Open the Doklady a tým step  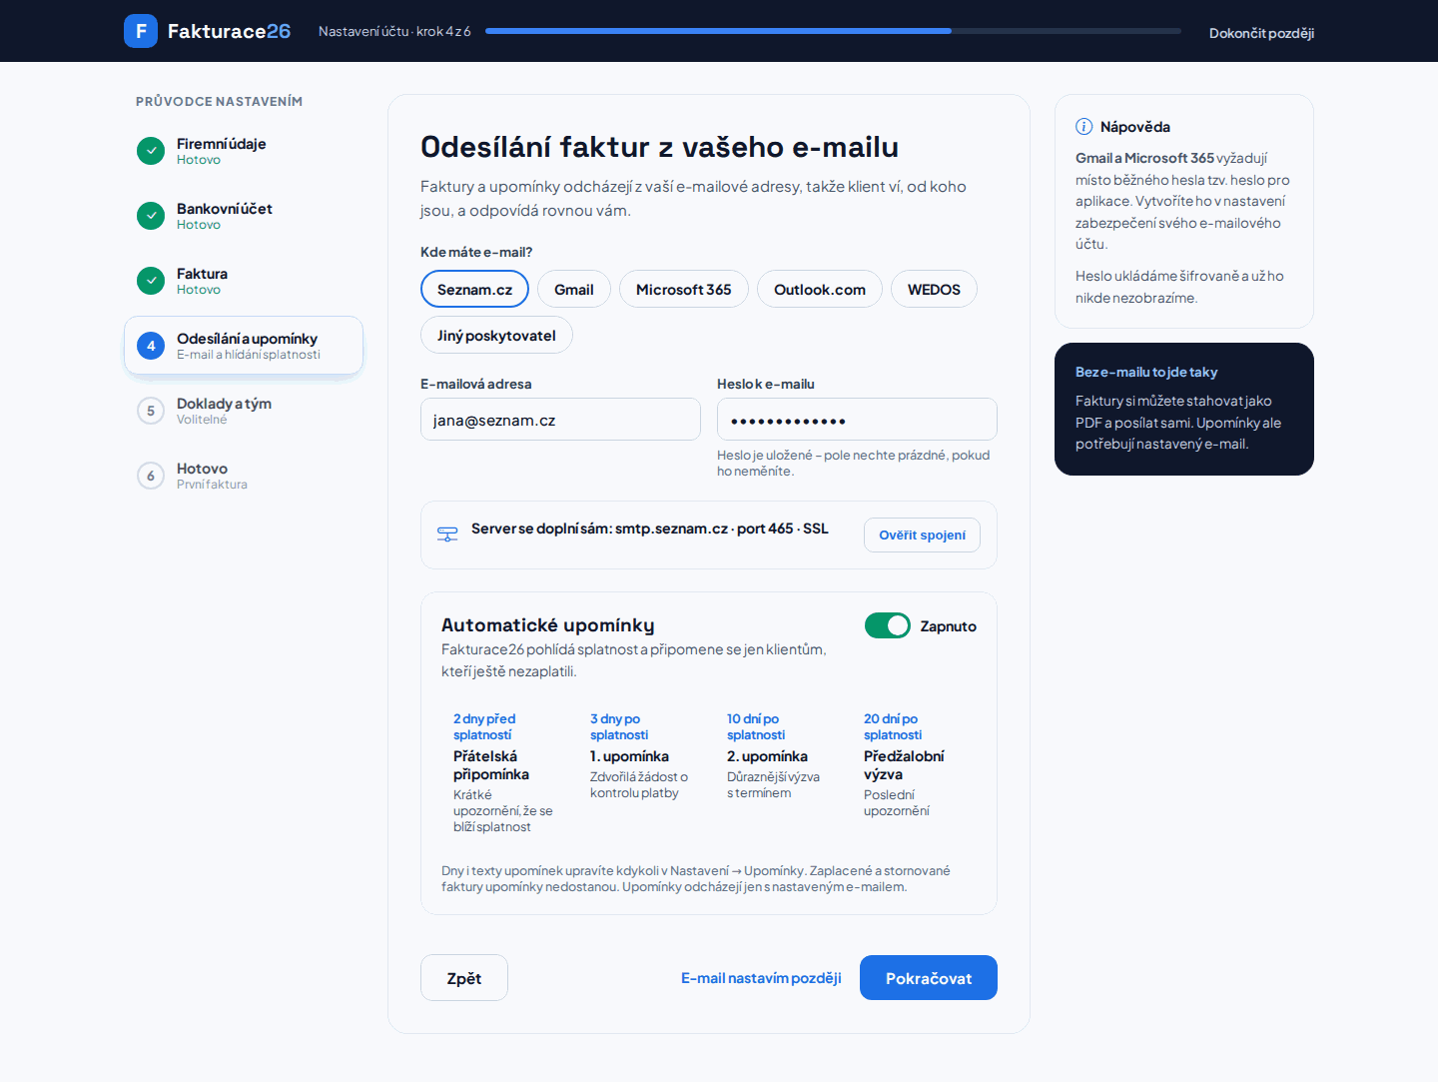pyautogui.click(x=244, y=411)
